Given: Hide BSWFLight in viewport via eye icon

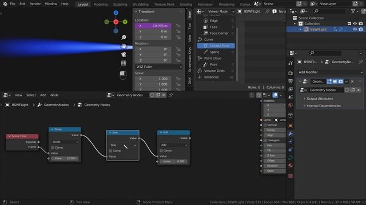Looking at the screenshot, I should 355,30.
